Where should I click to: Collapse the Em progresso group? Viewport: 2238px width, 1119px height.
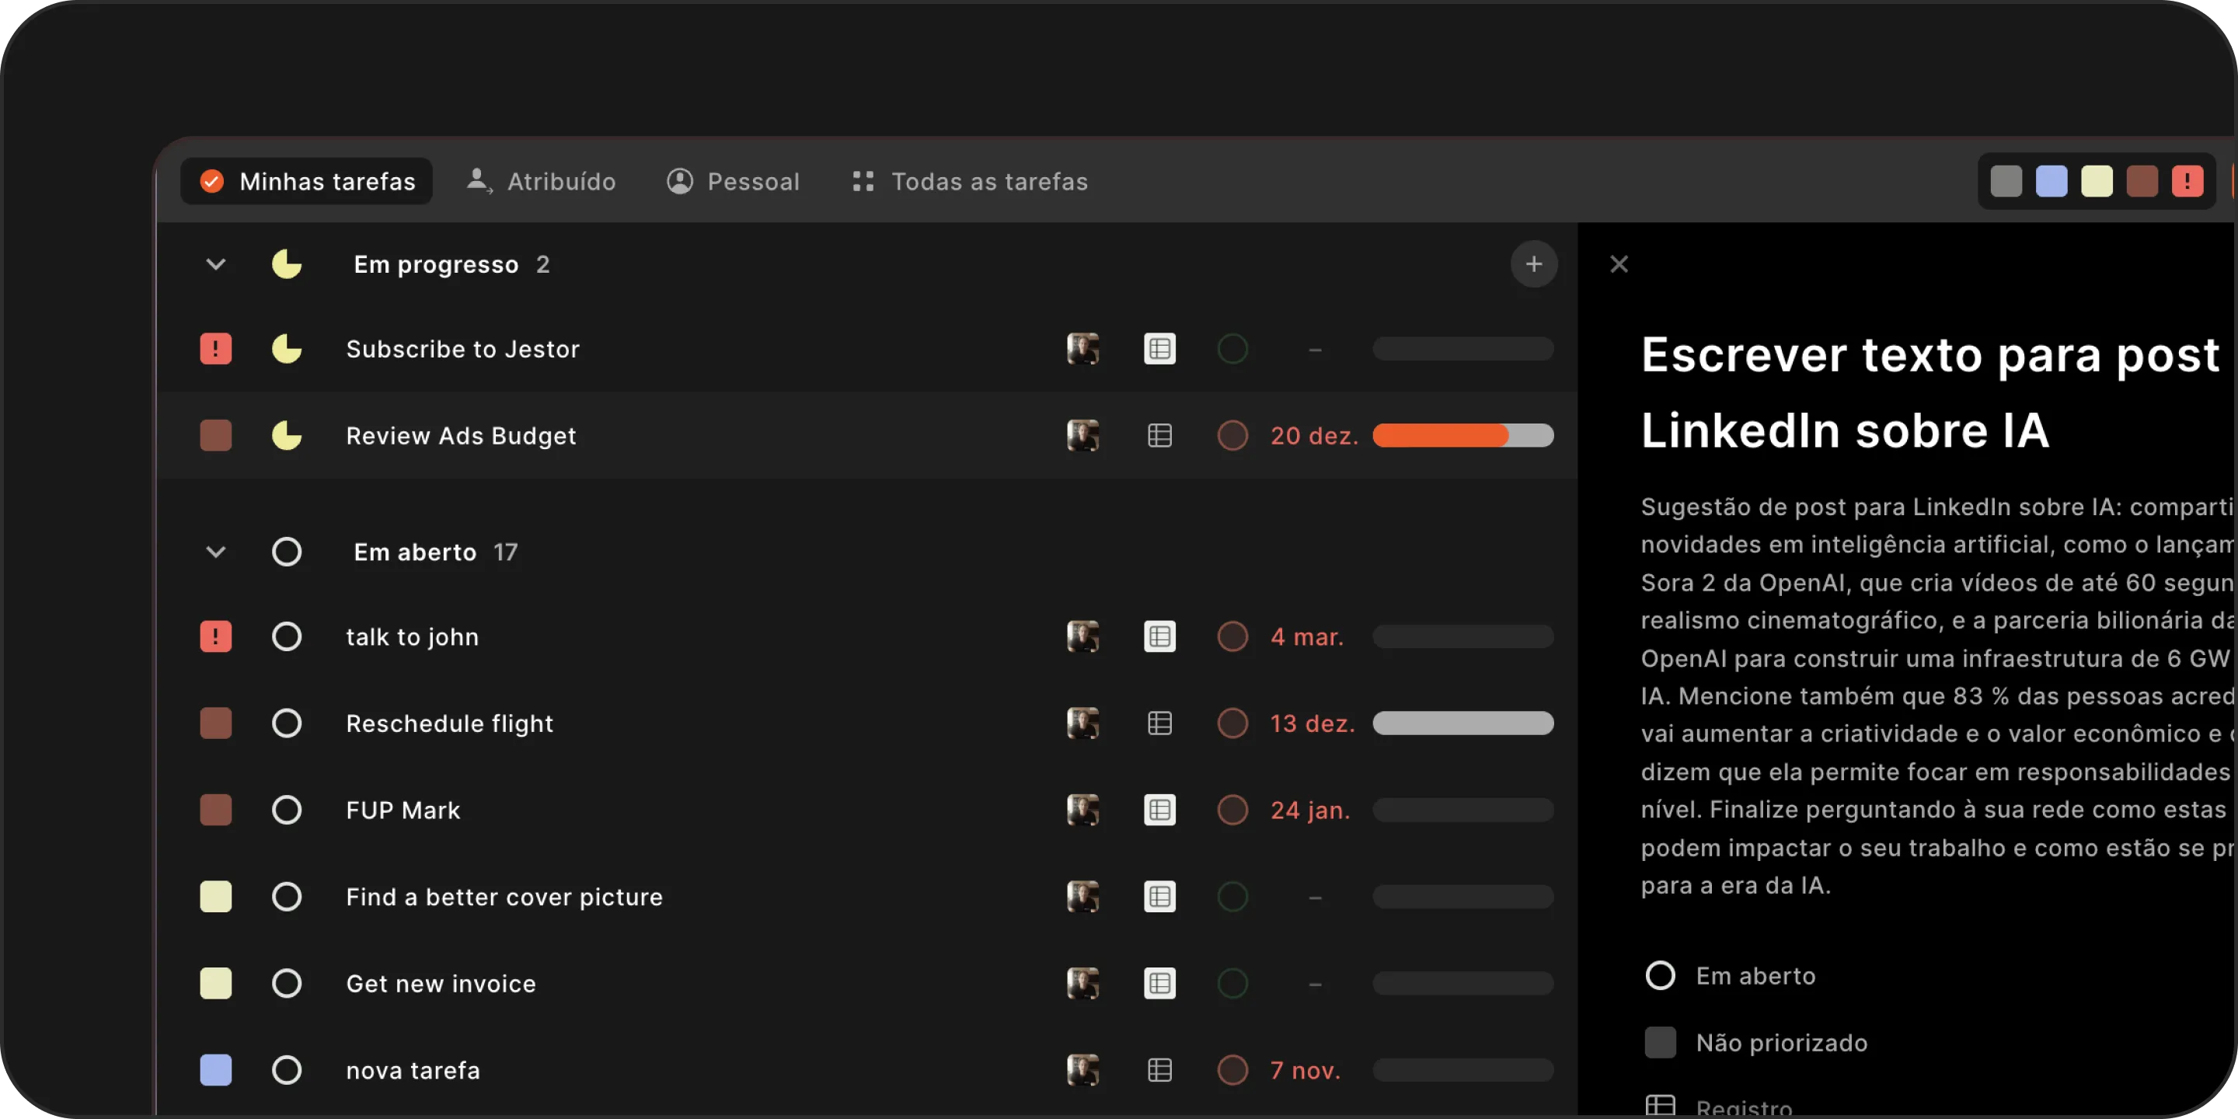pyautogui.click(x=215, y=264)
